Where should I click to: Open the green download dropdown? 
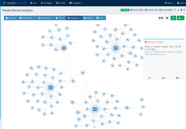(x=180, y=18)
